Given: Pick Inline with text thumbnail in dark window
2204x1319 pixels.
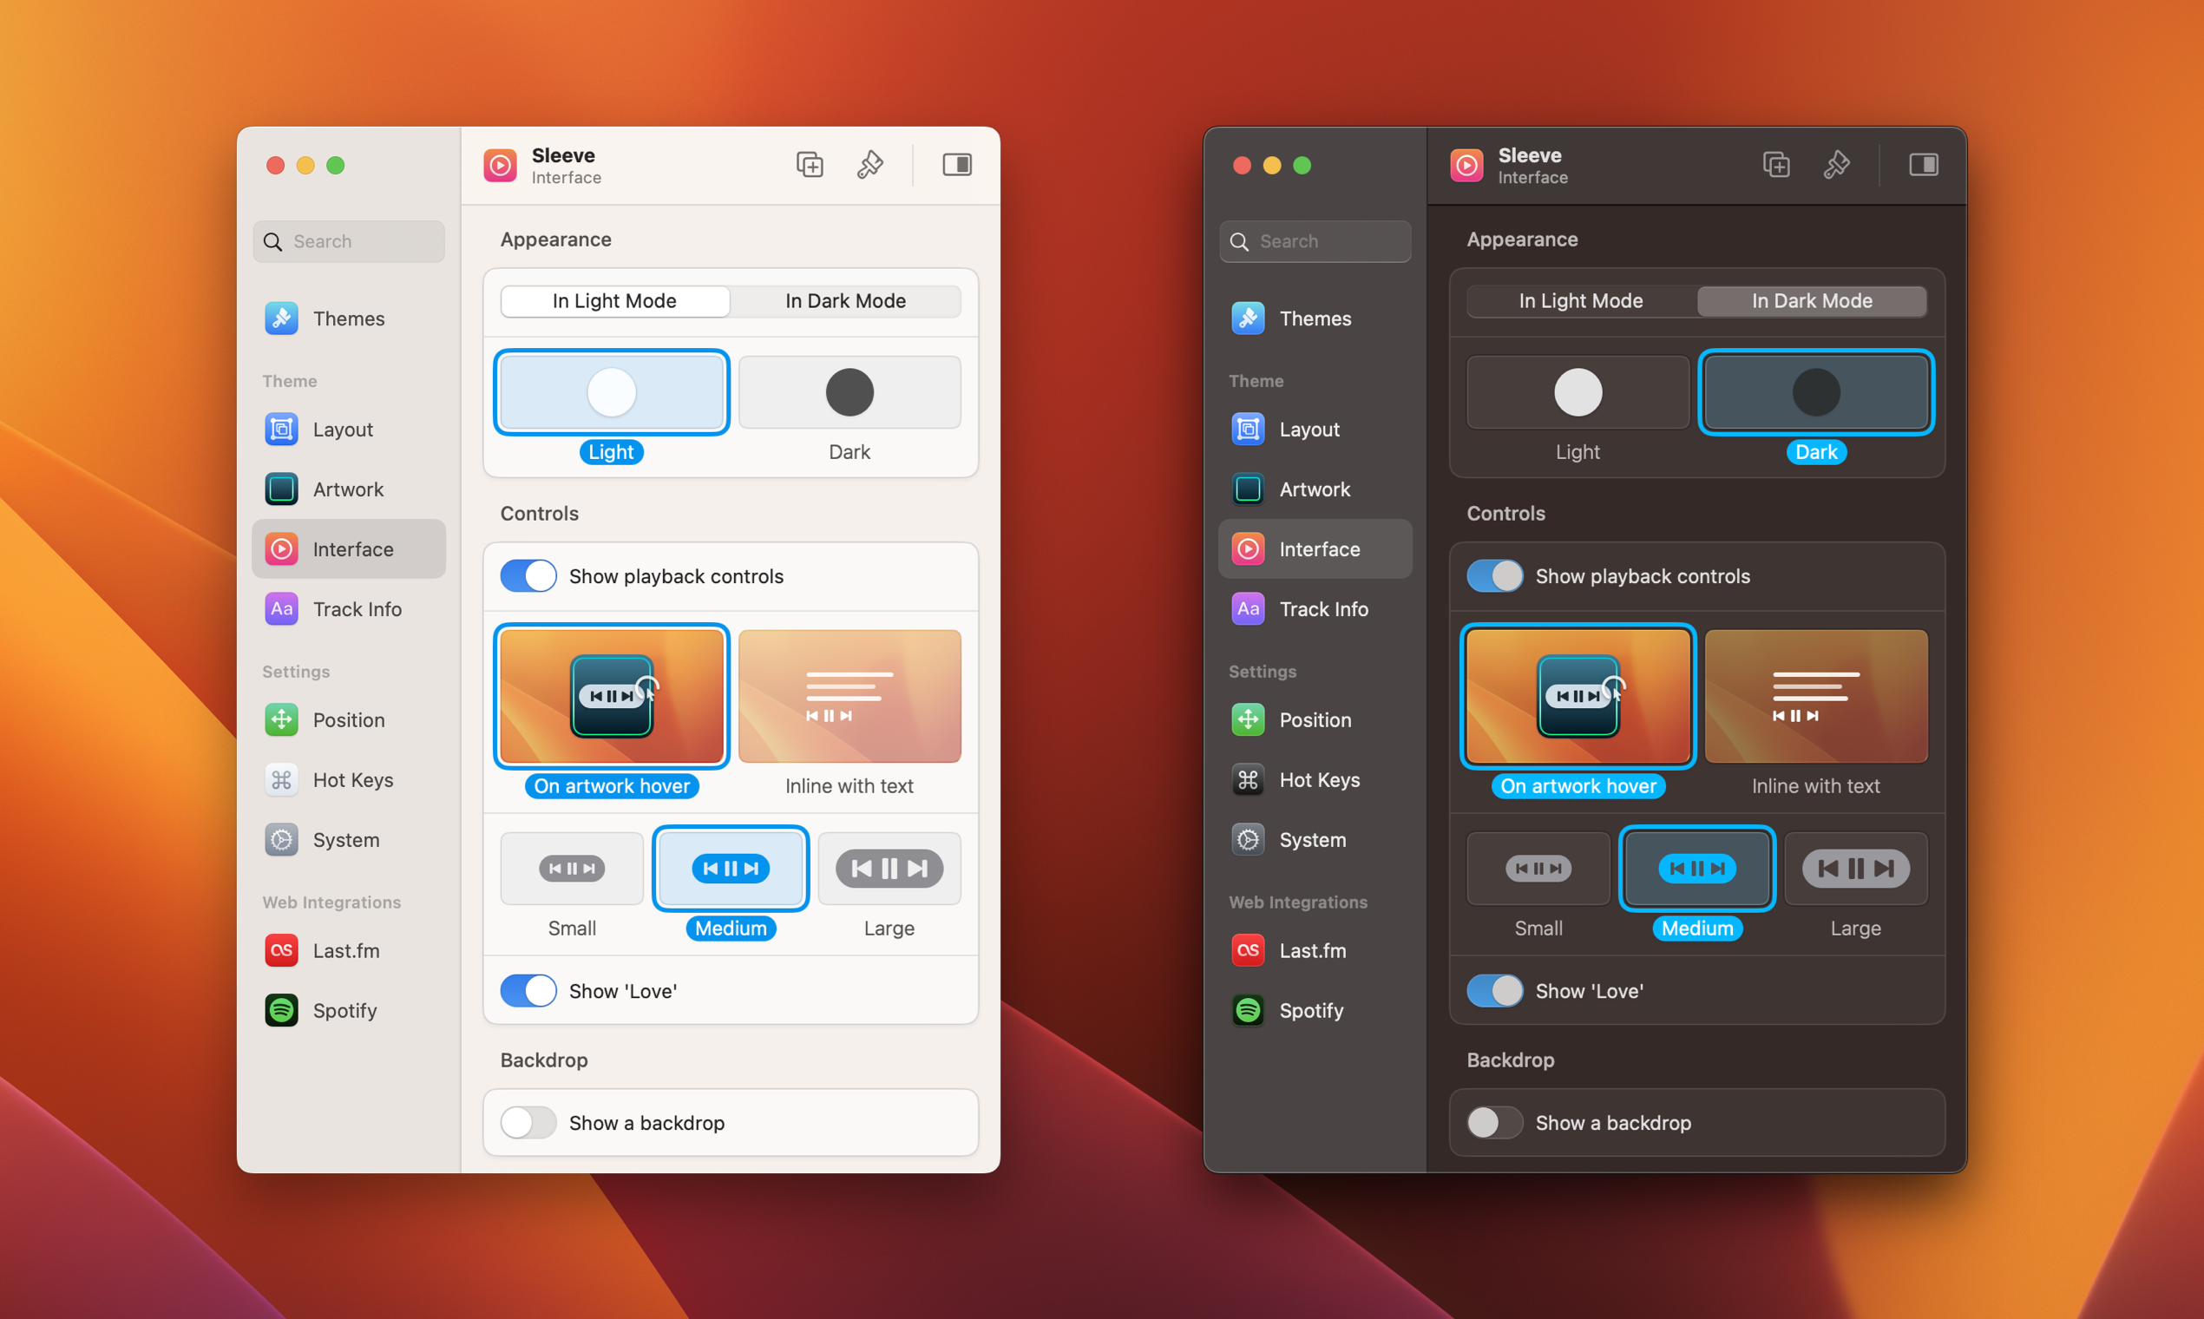Looking at the screenshot, I should tap(1814, 696).
